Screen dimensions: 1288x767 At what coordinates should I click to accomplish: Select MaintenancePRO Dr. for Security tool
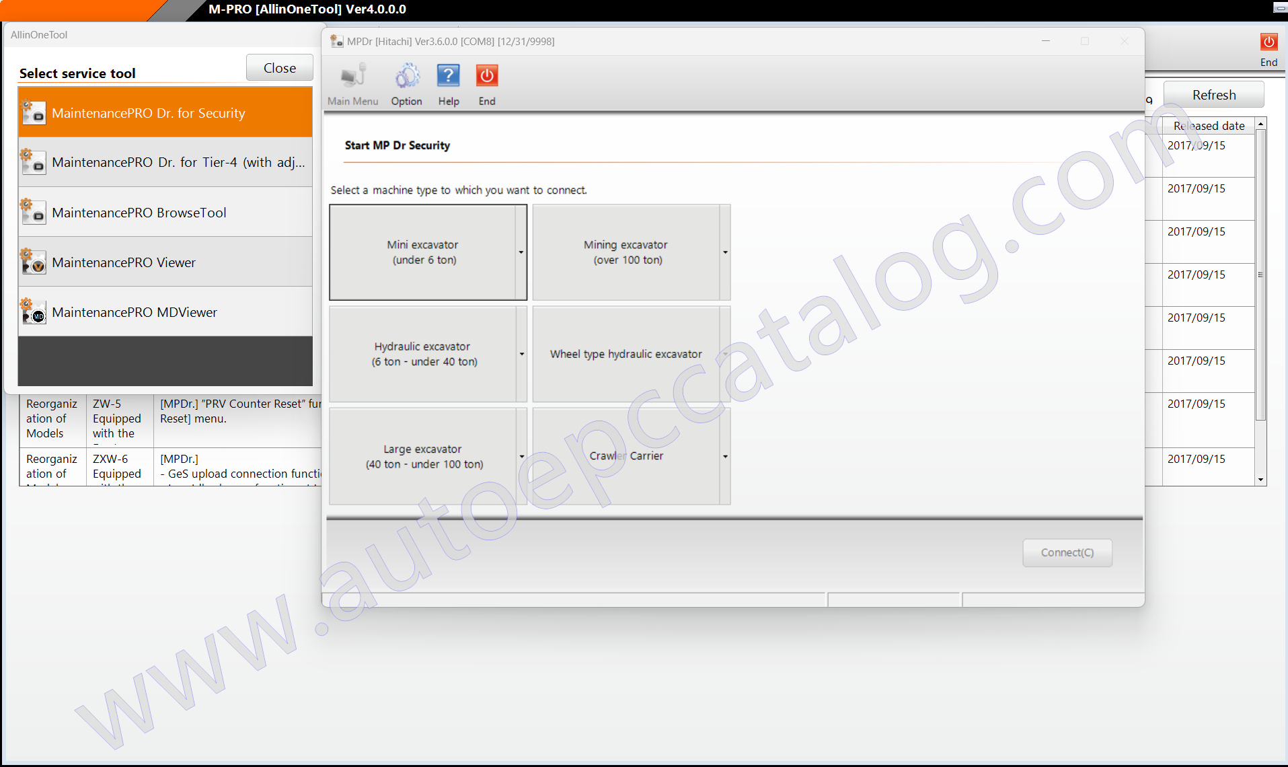click(165, 112)
